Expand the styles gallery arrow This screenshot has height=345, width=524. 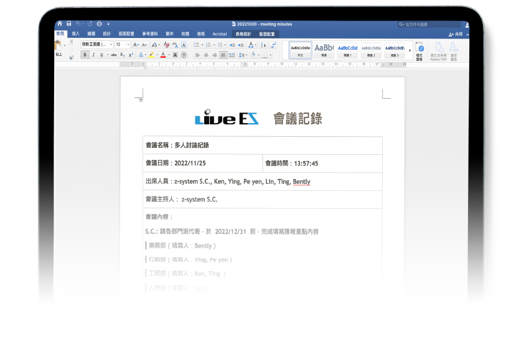[x=409, y=50]
